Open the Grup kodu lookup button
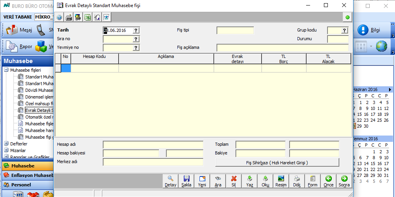The width and height of the screenshot is (395, 197). click(x=344, y=30)
